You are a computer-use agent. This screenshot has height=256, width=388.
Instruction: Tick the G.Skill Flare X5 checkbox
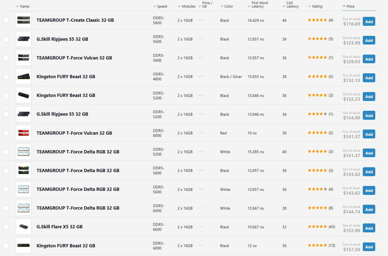pos(6,227)
